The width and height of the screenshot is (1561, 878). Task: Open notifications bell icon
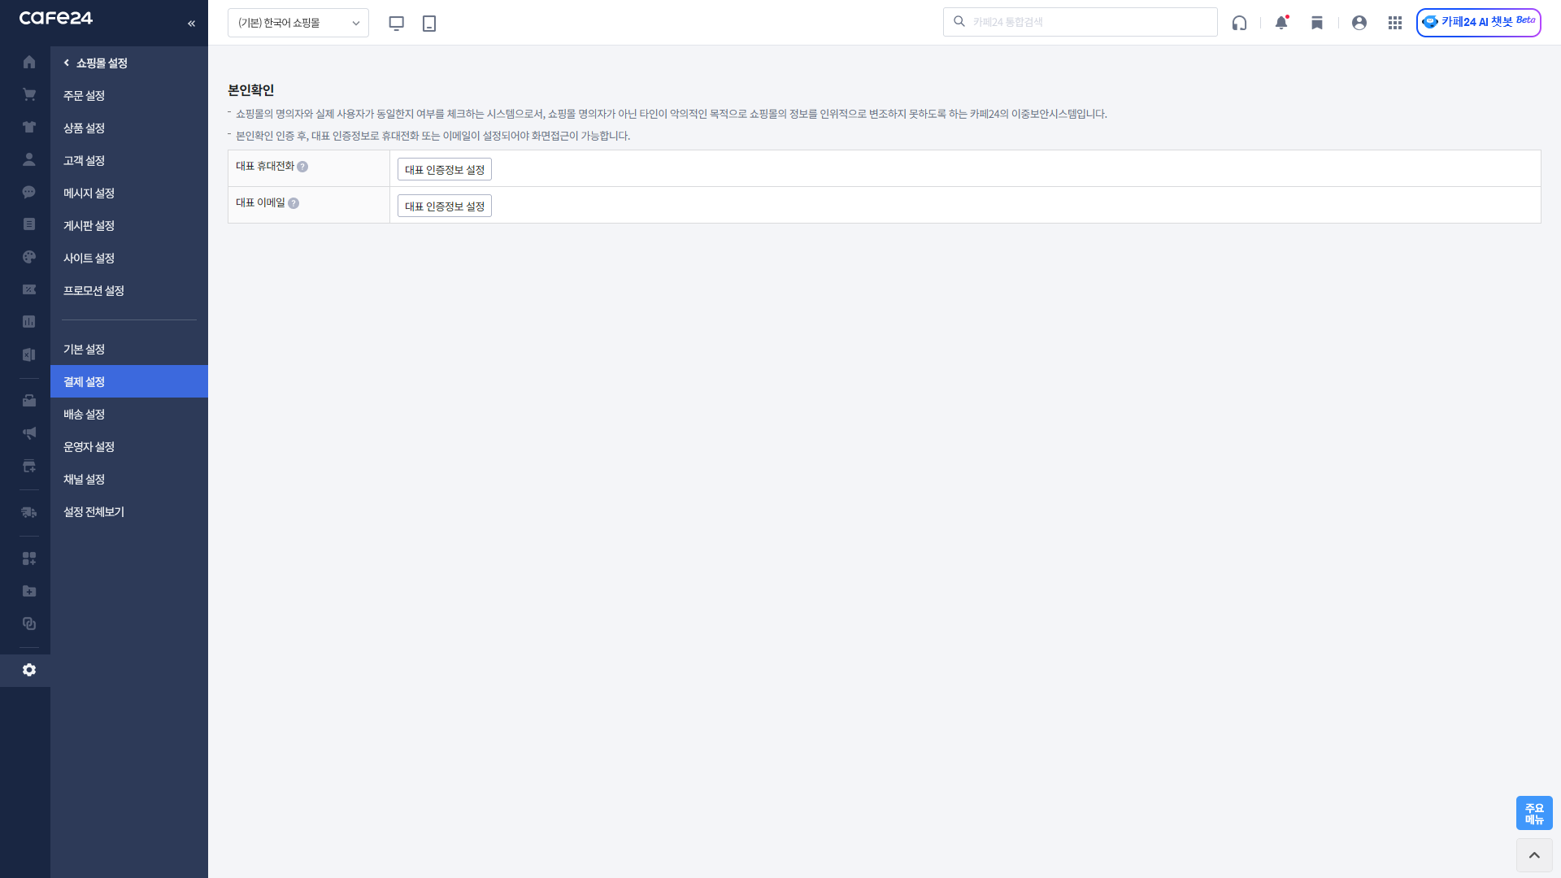[x=1281, y=23]
